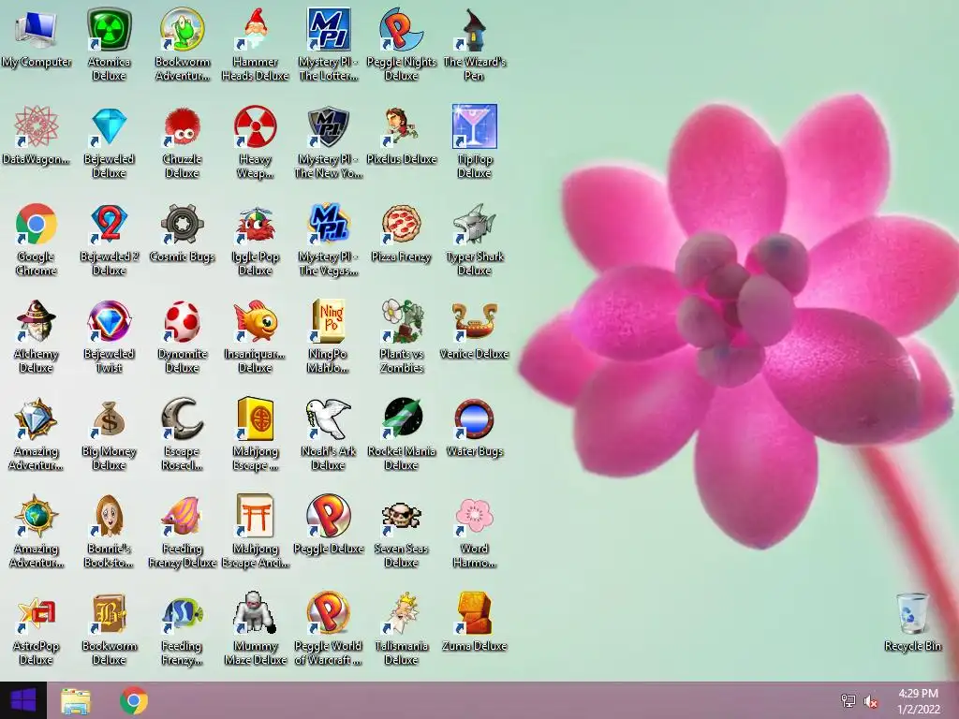Select the Peggle Deluxe icon
Screen dimensions: 959x719
click(329, 516)
